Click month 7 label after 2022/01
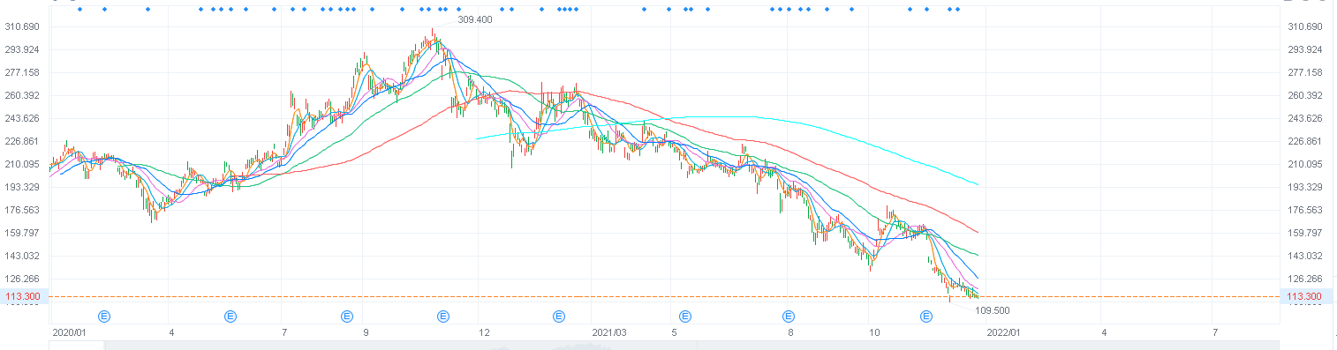The image size is (1337, 350). click(1215, 332)
